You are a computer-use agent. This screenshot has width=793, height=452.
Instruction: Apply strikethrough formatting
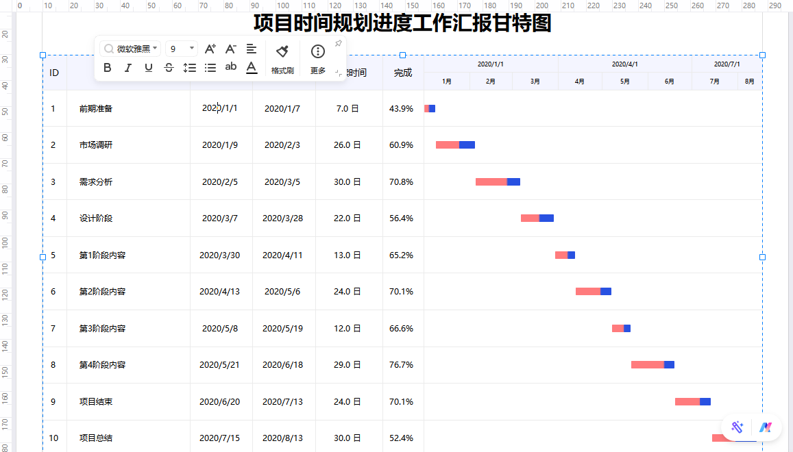pos(169,67)
